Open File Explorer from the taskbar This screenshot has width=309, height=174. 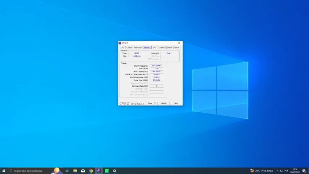(75, 171)
